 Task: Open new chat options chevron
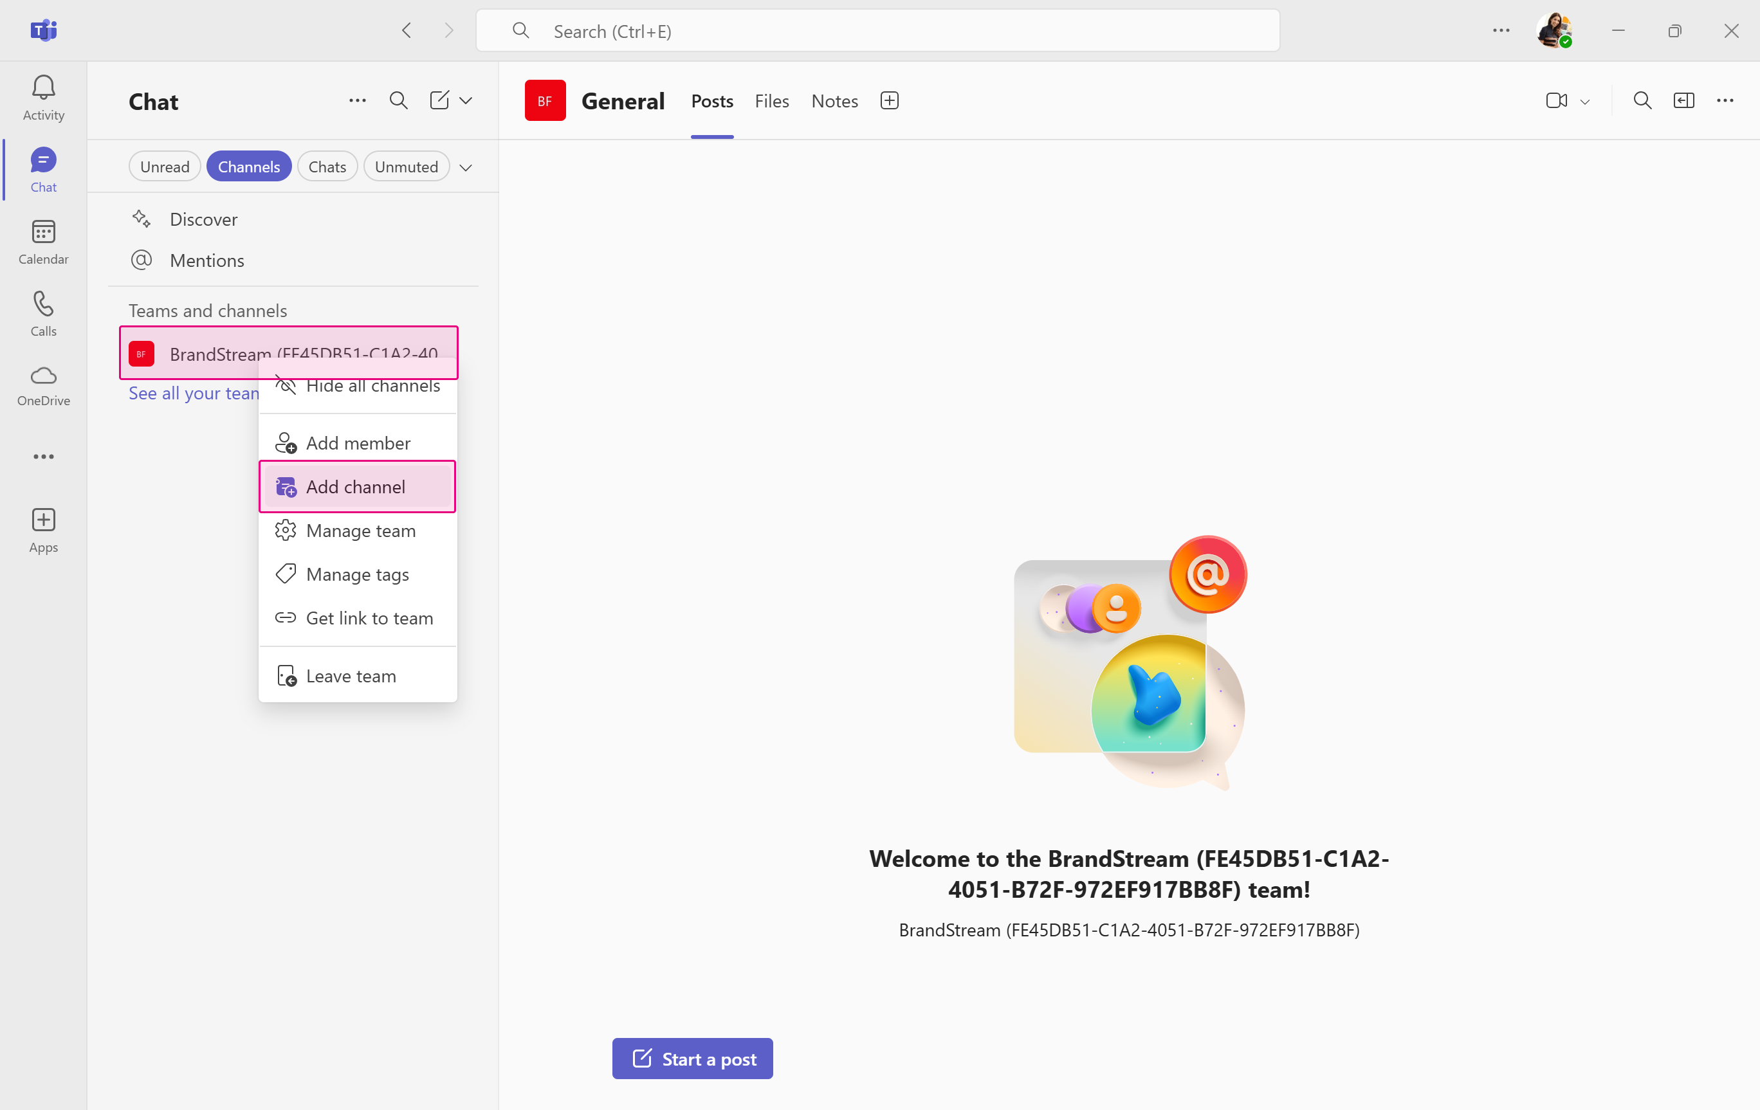466,100
